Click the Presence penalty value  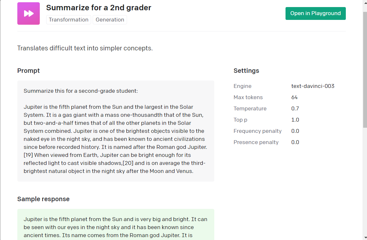pyautogui.click(x=295, y=142)
